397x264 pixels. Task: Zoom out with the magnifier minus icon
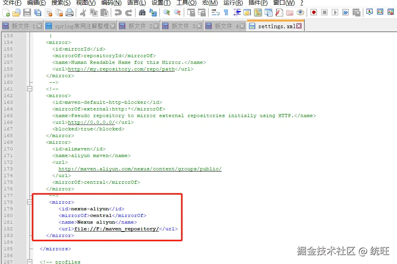[x=177, y=13]
